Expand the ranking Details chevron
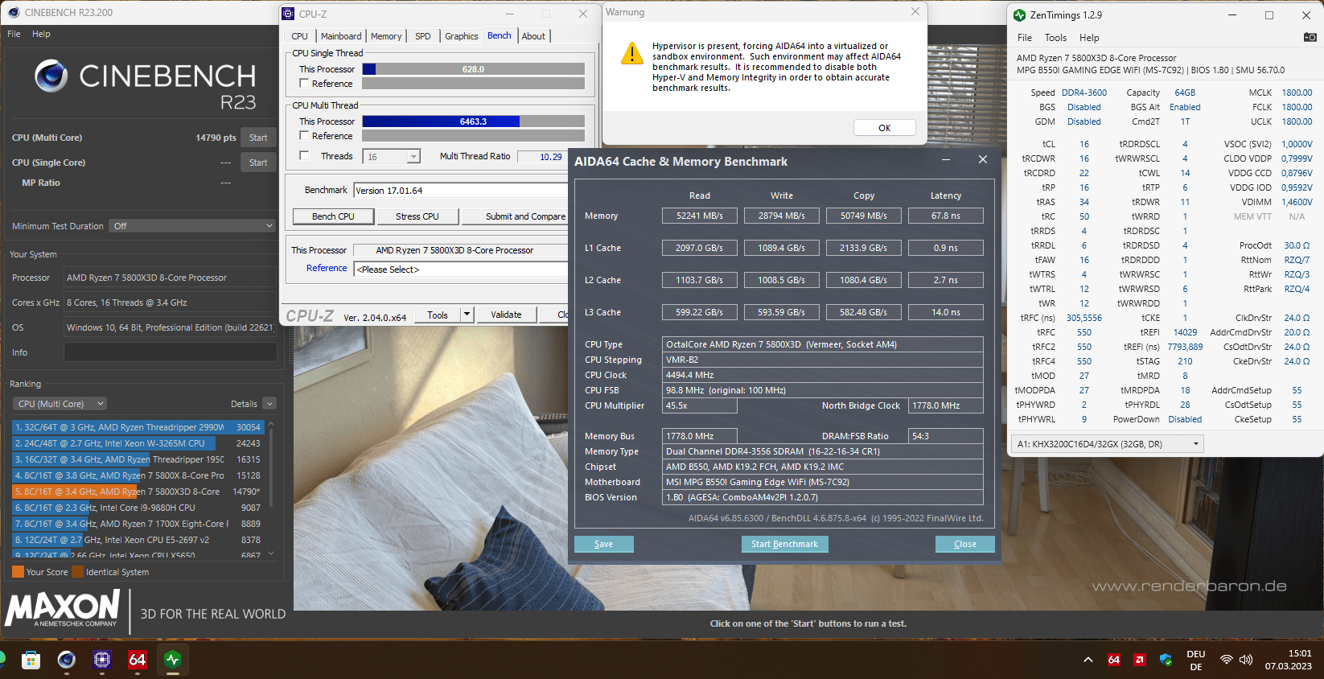 coord(269,404)
